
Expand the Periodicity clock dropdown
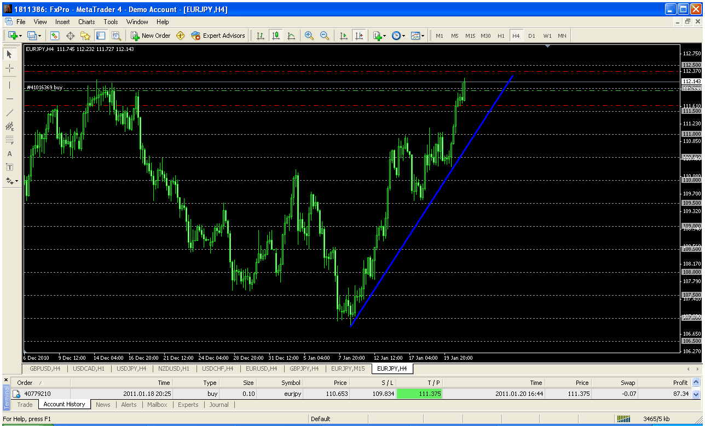398,36
